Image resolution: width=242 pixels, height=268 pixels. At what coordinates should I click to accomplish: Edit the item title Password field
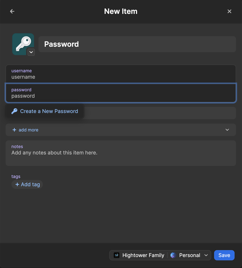(137, 44)
